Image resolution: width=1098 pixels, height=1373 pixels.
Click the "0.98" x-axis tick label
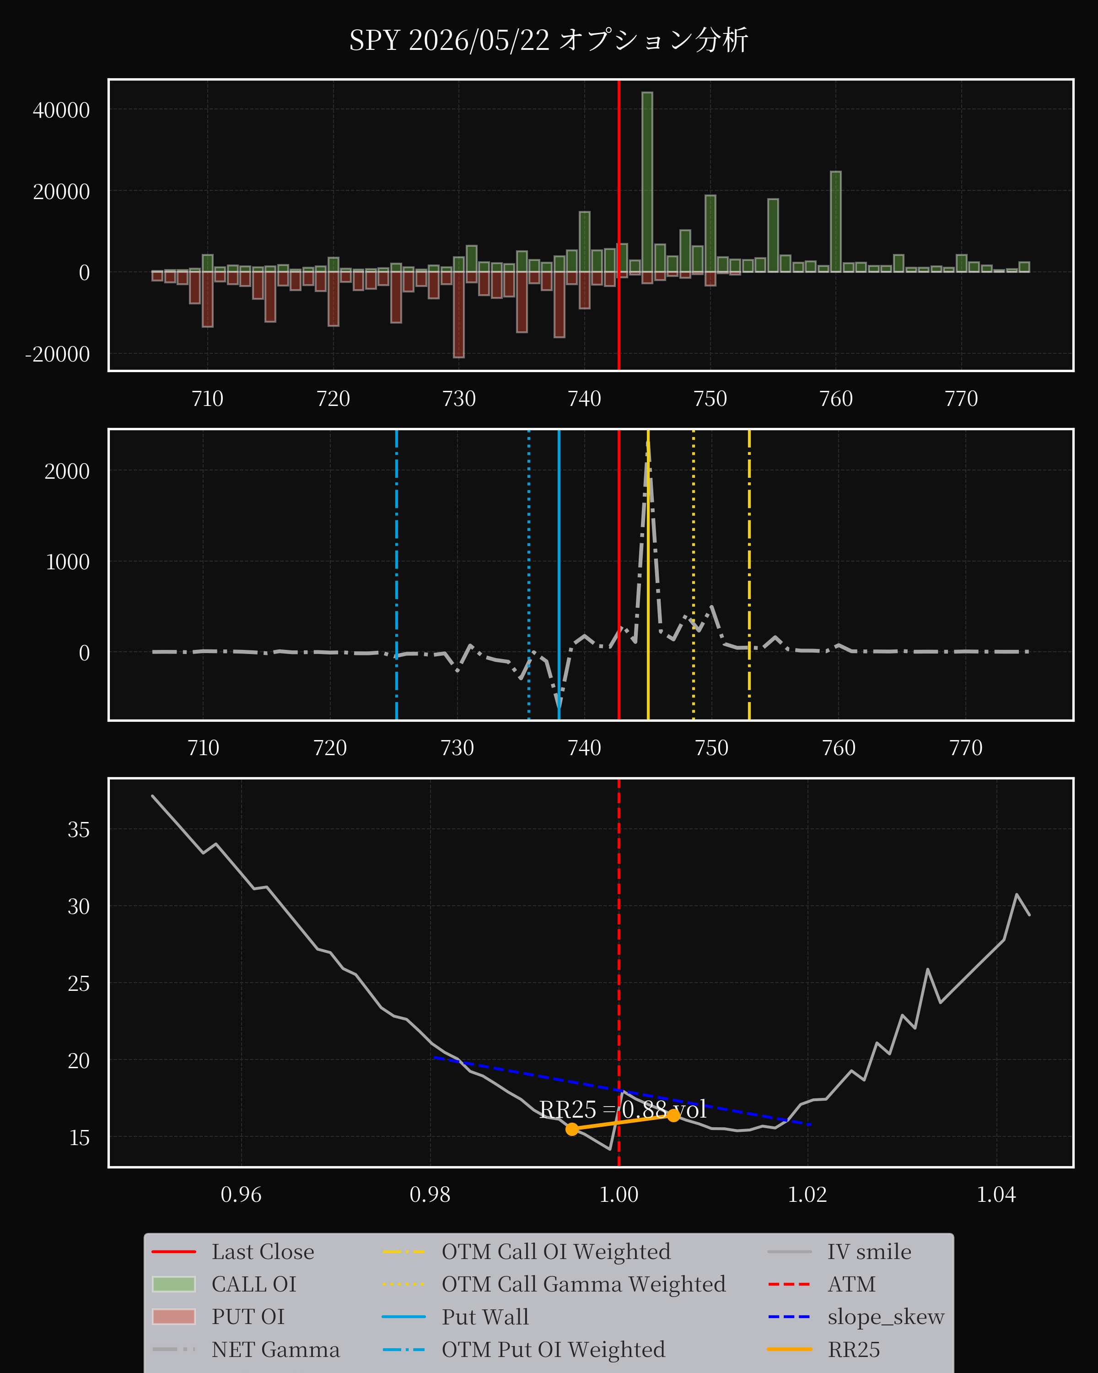[x=430, y=1194]
